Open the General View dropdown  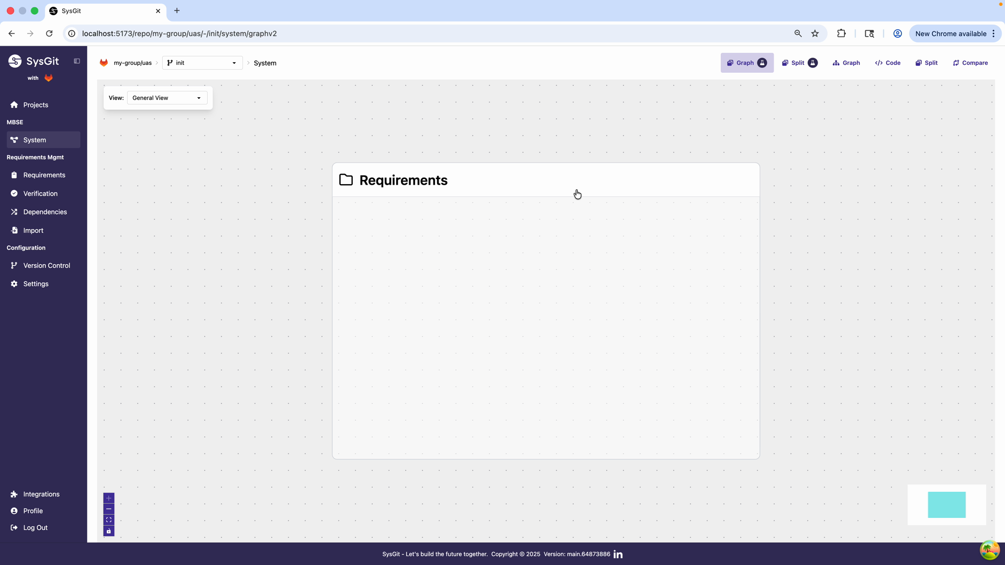pos(166,98)
